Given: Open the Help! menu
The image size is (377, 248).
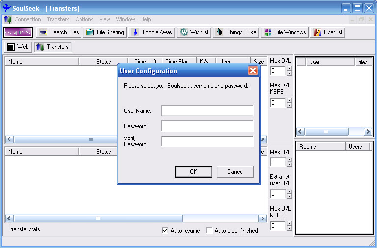Looking at the screenshot, I should click(146, 19).
